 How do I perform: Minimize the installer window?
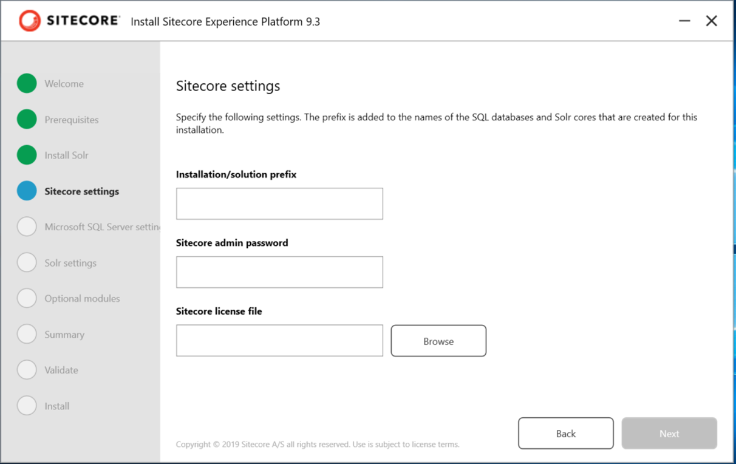(x=684, y=21)
